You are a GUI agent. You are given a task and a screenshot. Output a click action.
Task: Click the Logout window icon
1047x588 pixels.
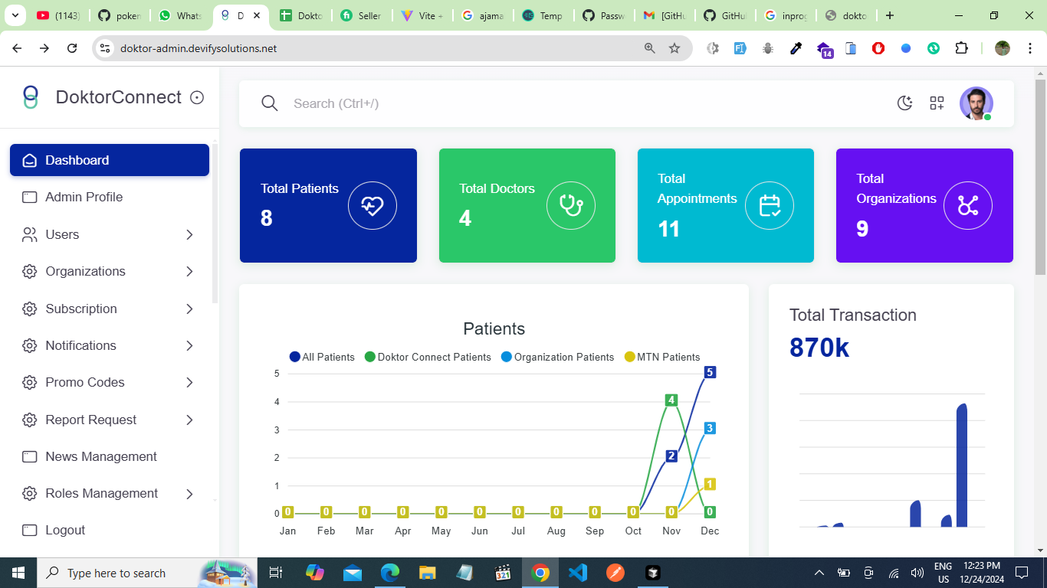(x=30, y=530)
